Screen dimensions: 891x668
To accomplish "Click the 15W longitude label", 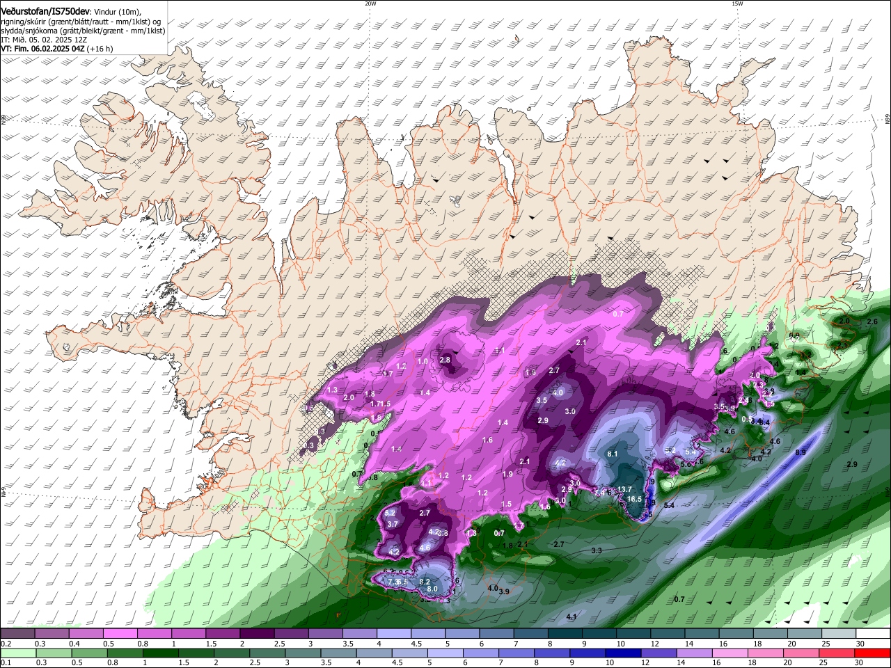I will click(x=737, y=3).
